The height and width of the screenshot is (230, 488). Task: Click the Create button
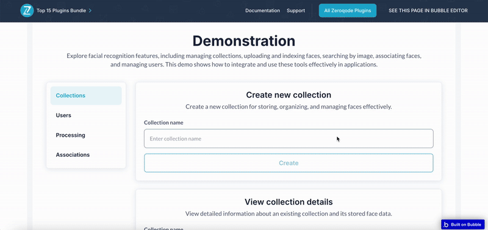click(289, 163)
